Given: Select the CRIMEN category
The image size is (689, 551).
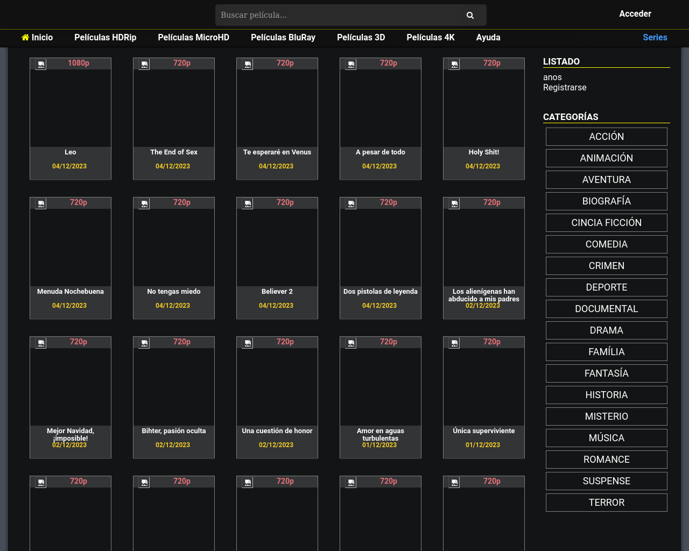Looking at the screenshot, I should [607, 266].
